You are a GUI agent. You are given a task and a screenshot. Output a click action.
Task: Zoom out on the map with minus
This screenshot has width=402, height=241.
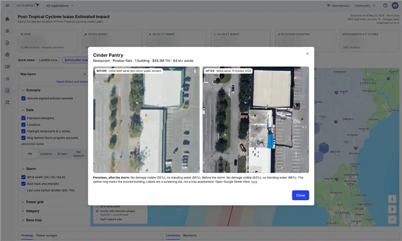(x=392, y=219)
